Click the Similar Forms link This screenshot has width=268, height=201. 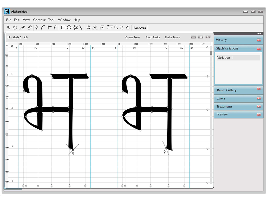pos(172,37)
